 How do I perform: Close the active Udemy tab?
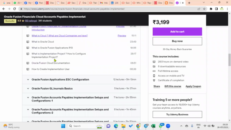point(183,3)
